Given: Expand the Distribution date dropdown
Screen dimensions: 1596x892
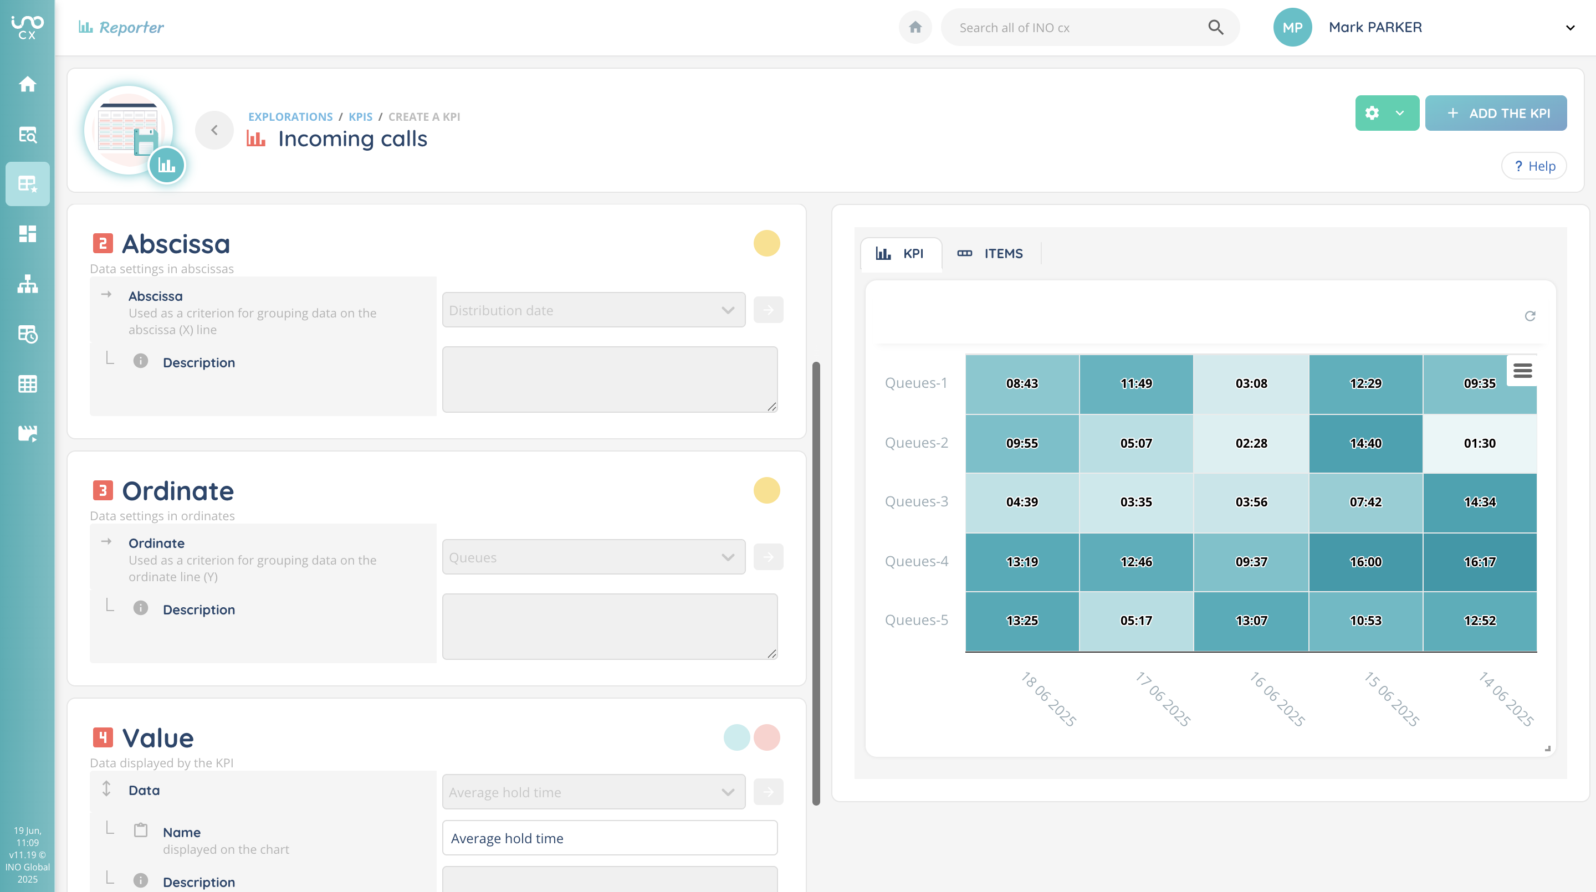Looking at the screenshot, I should 593,310.
